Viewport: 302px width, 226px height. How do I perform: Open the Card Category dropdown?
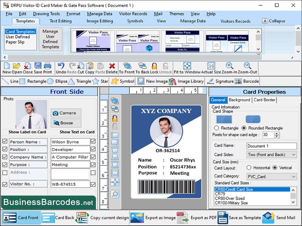click(x=293, y=177)
